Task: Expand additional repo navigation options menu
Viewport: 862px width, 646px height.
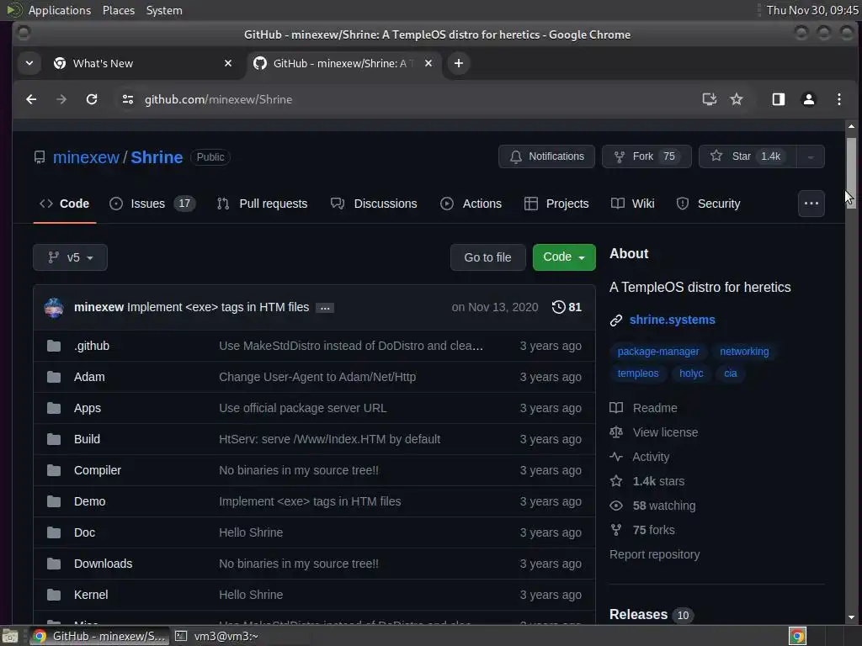Action: pos(811,204)
